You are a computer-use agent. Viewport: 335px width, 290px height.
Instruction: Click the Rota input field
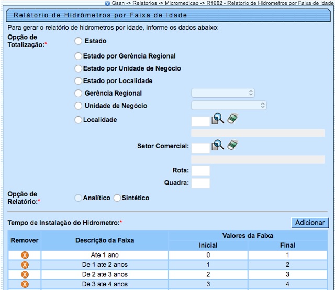(200, 171)
